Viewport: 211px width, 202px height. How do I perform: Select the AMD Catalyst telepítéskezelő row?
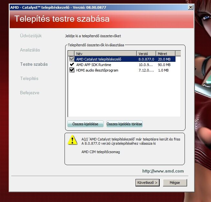pyautogui.click(x=122, y=59)
